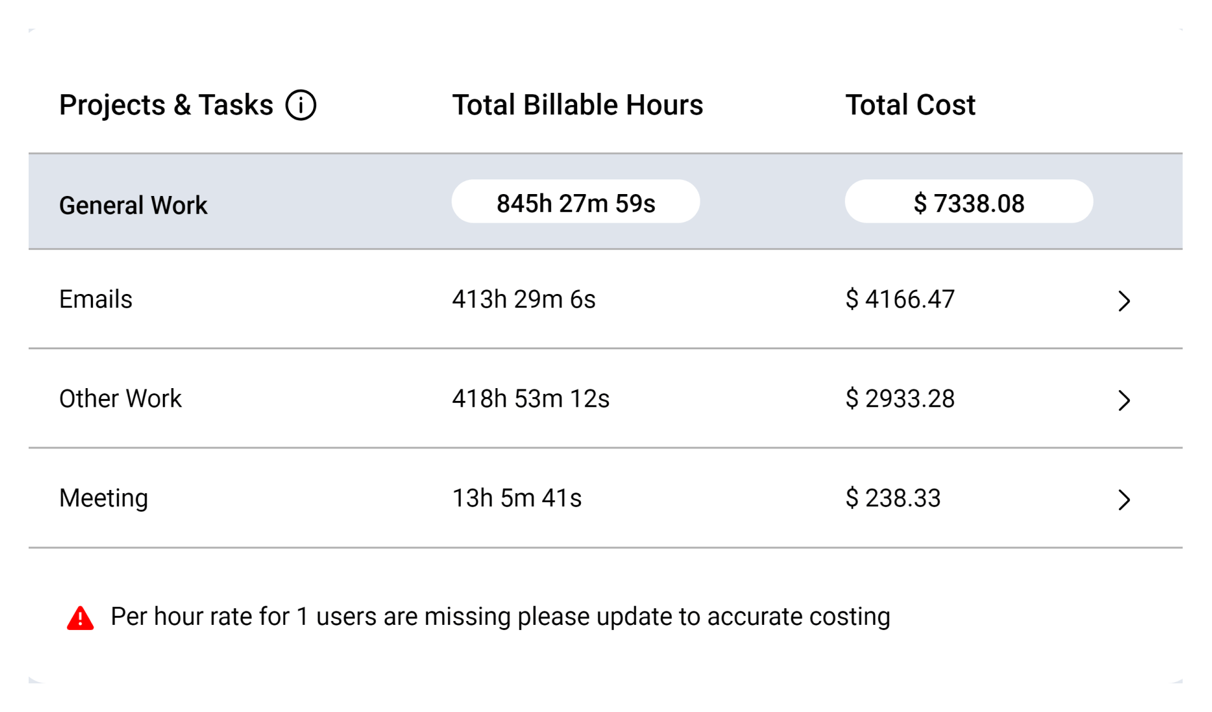Select the General Work project row

pos(133,204)
